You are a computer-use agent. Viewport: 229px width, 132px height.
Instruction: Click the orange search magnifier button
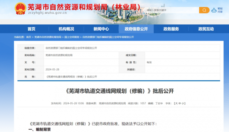point(204,10)
